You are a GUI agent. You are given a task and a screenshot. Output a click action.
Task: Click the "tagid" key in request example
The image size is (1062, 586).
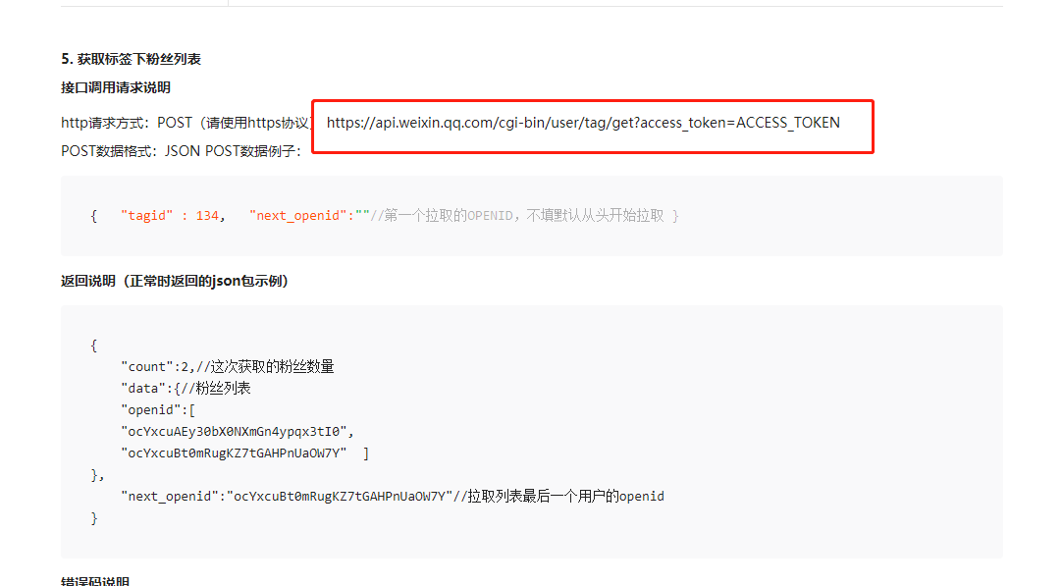point(146,215)
